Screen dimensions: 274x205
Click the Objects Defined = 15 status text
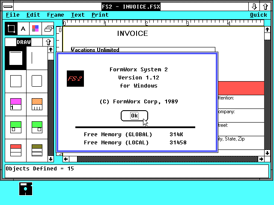(x=40, y=169)
